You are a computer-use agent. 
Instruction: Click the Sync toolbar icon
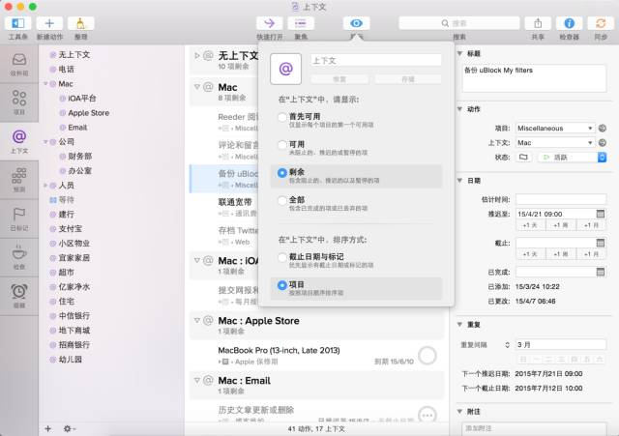(x=601, y=23)
